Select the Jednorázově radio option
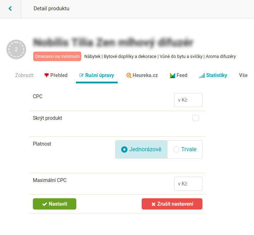Image resolution: width=254 pixels, height=235 pixels. click(x=141, y=149)
